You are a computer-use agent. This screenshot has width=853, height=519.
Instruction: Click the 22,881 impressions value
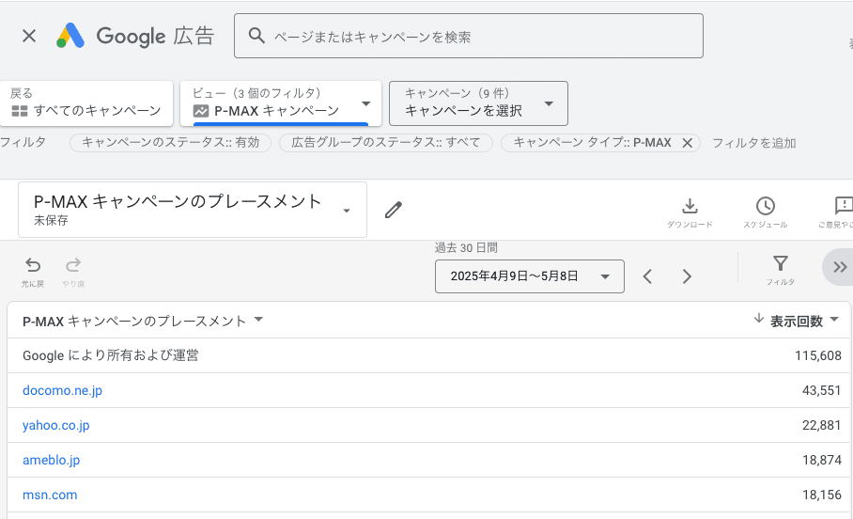coord(821,425)
